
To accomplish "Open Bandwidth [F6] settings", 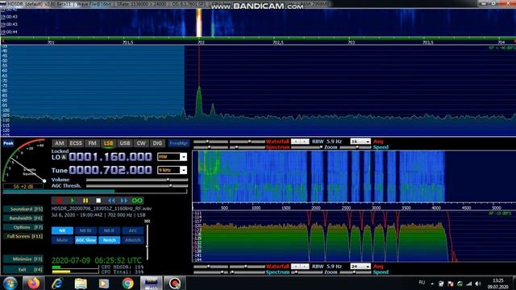I will (x=23, y=218).
